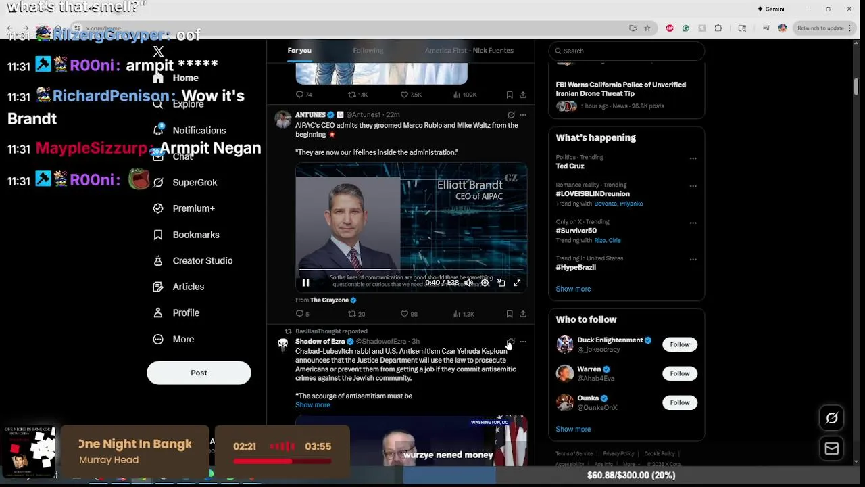The width and height of the screenshot is (865, 487).
Task: Share the top post above ANTUNES
Action: pos(523,95)
